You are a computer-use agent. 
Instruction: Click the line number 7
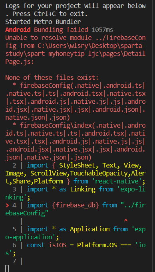coord(14,261)
